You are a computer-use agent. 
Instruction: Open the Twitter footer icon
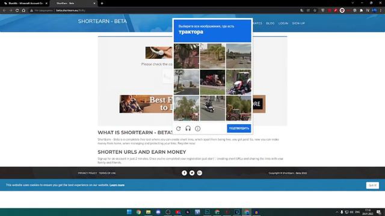tap(192, 173)
